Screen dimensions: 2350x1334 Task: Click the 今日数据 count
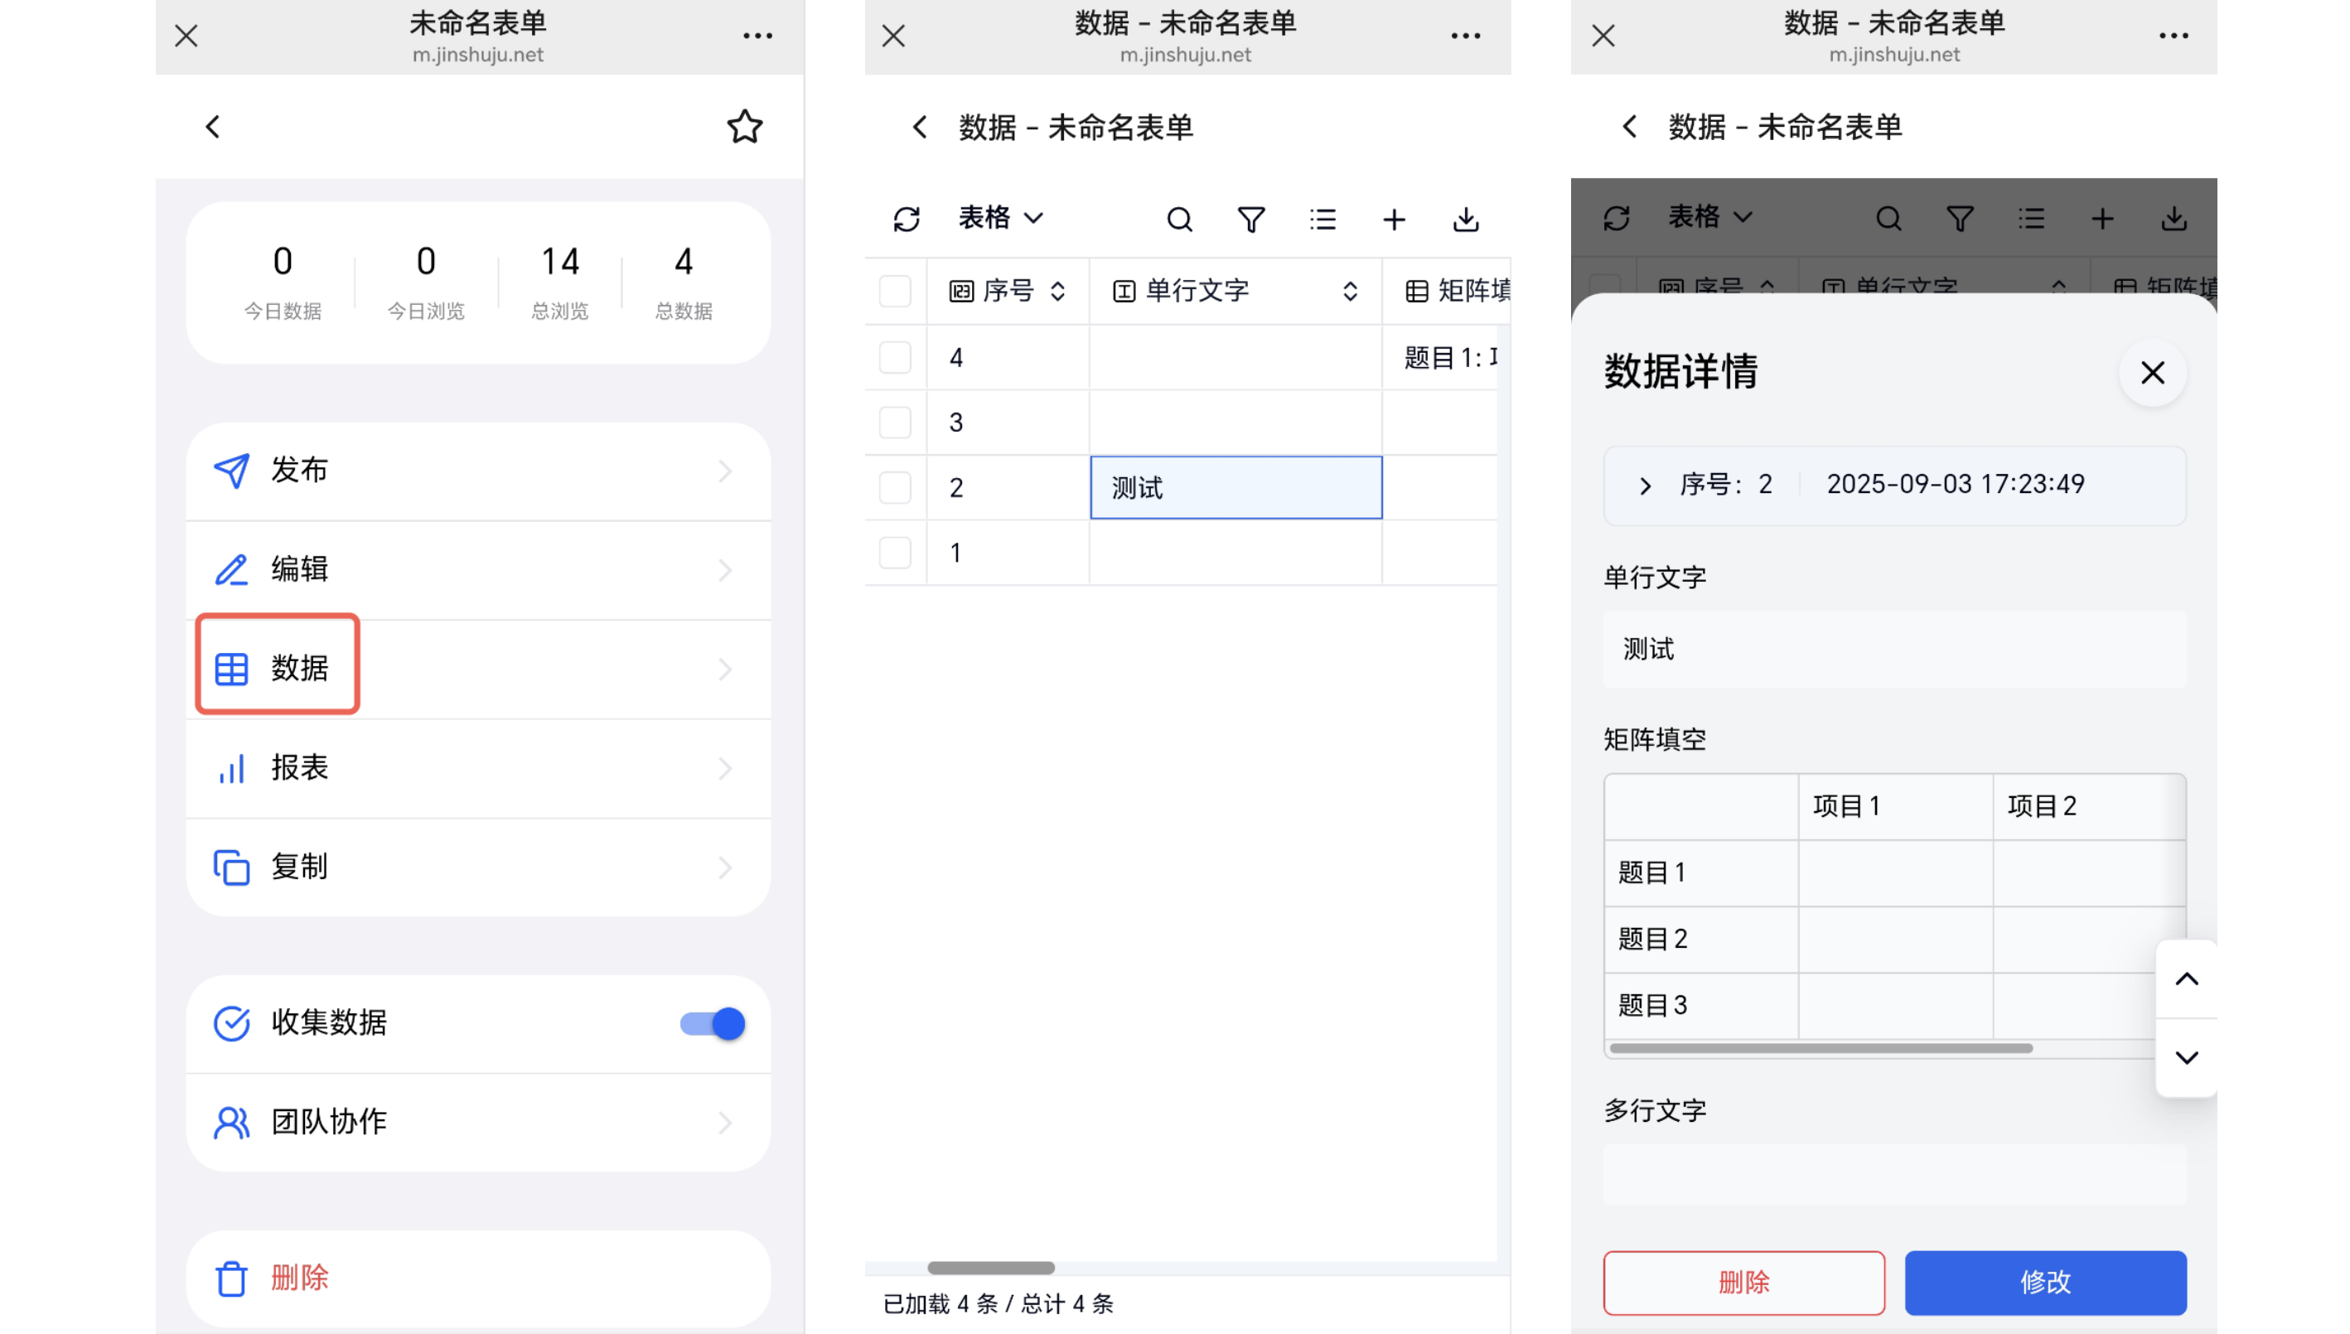(x=283, y=262)
